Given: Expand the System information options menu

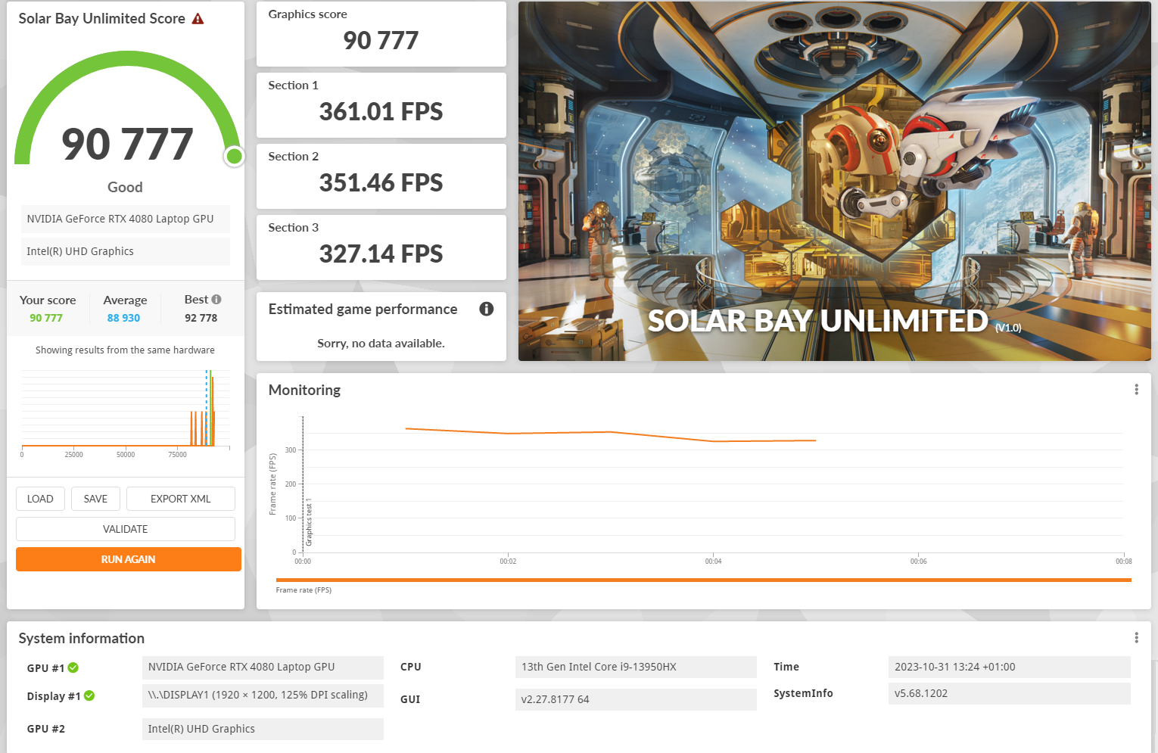Looking at the screenshot, I should pyautogui.click(x=1136, y=637).
